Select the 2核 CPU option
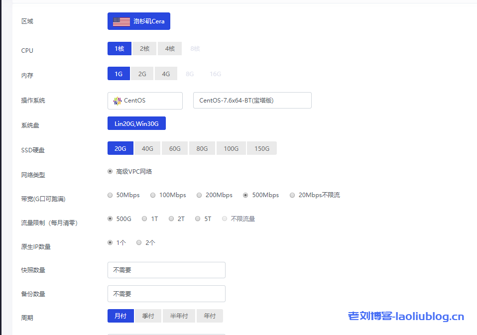This screenshot has width=477, height=335. pos(144,48)
